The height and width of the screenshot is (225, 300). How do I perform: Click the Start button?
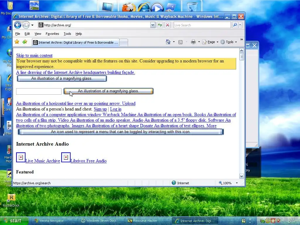pos(14,221)
